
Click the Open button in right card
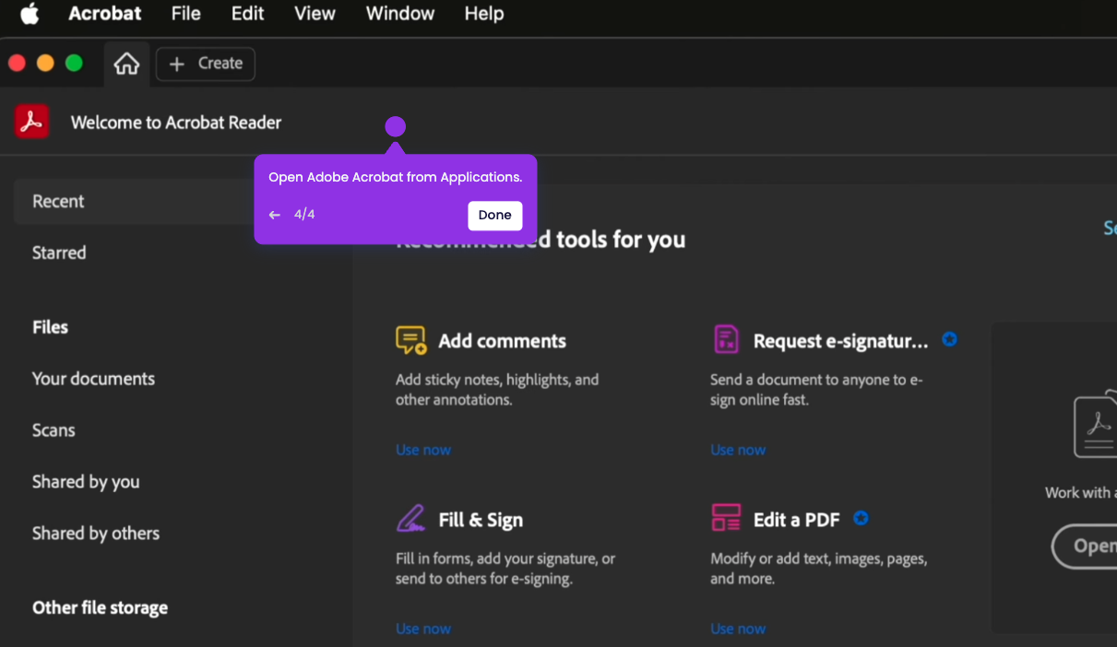point(1085,547)
